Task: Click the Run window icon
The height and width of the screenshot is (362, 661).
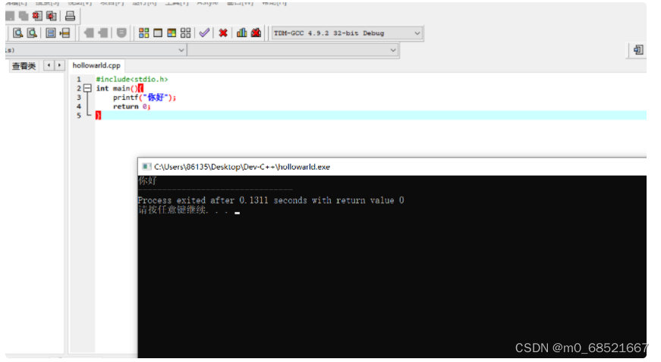Action: click(x=158, y=33)
